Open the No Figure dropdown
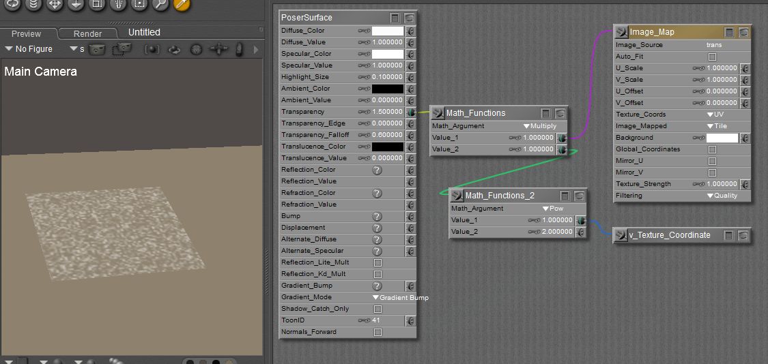The image size is (768, 364). 29,49
